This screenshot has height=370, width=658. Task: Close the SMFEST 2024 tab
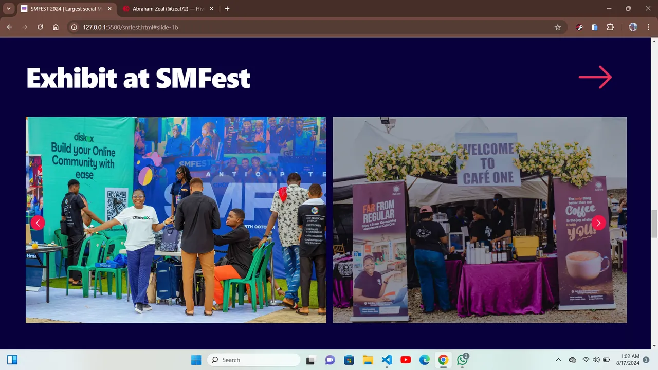pos(109,9)
